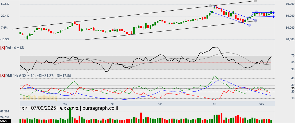Click the 70,000 price axis label
Image resolution: width=295 pixels, height=123 pixels.
[290, 4]
